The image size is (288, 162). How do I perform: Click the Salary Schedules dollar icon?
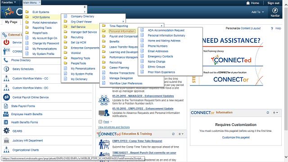click(6, 69)
